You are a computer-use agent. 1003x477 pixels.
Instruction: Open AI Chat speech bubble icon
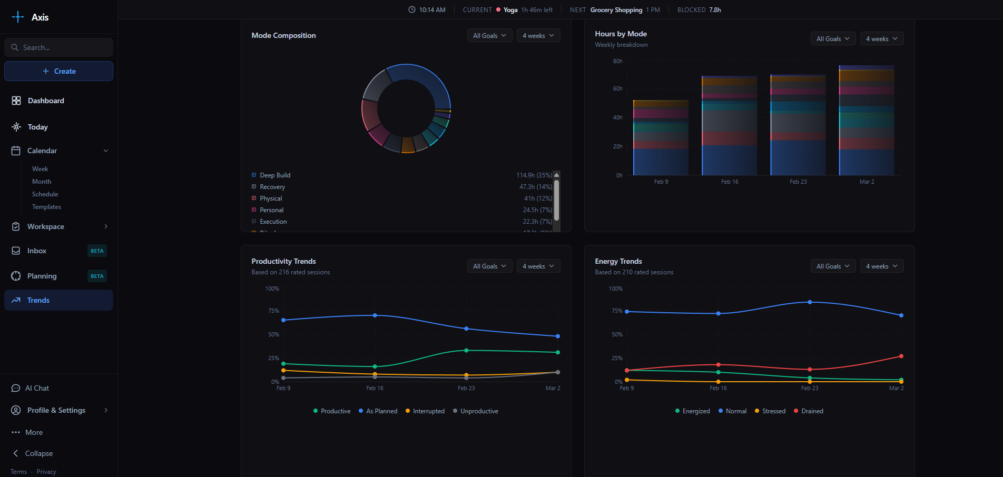[16, 388]
